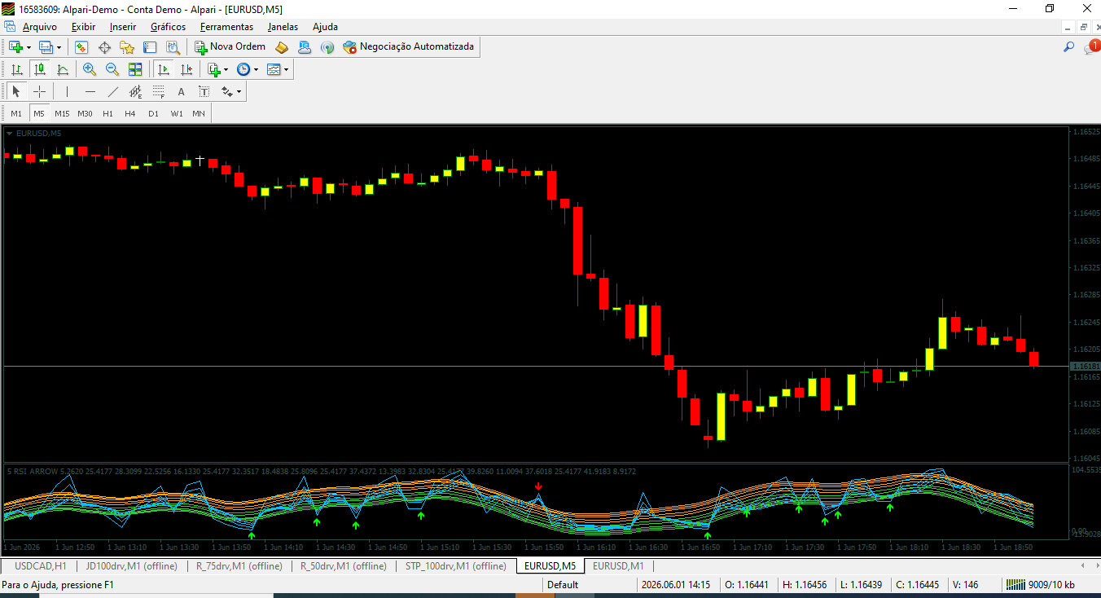Open the search magnifier icon
Viewport: 1101px width, 598px height.
pyautogui.click(x=1069, y=47)
